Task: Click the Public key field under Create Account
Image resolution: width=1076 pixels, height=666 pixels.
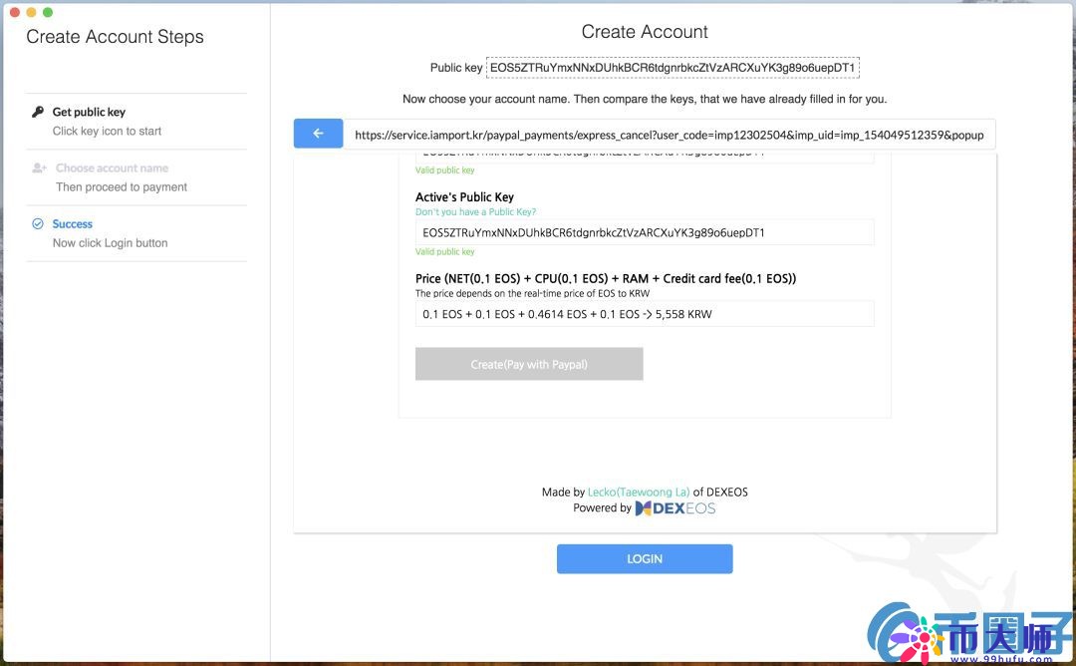Action: pos(672,68)
